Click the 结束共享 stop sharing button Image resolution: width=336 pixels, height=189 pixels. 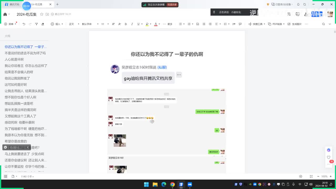pyautogui.click(x=172, y=5)
